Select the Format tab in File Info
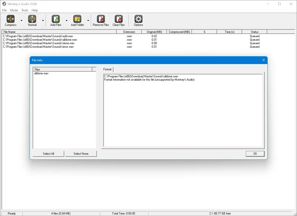This screenshot has height=216, width=297. (x=107, y=69)
